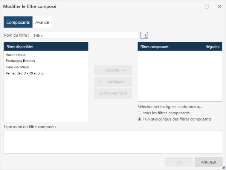The height and width of the screenshot is (170, 226).
Task: Click the composed filter expression box
Action: [113, 142]
